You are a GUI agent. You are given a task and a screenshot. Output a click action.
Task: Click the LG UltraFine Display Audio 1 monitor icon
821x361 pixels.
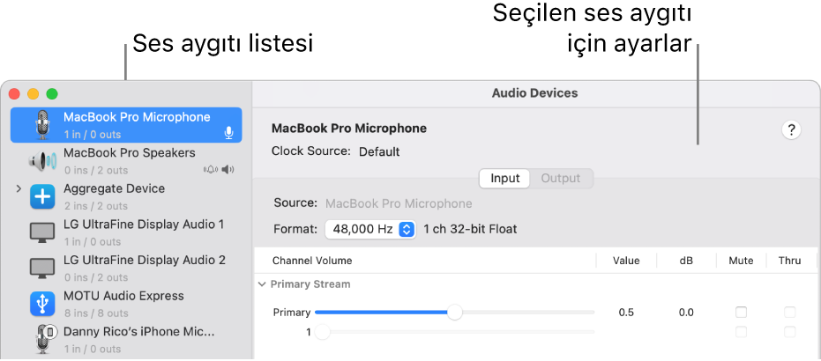click(42, 232)
